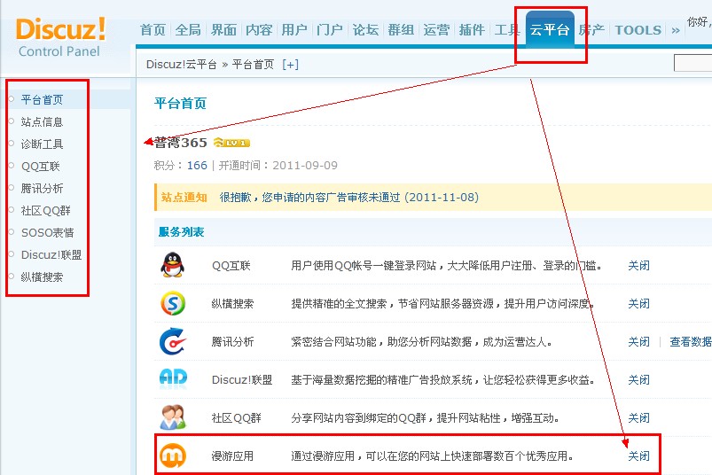Click 查看数据 link for 腾讯分析
712x475 pixels.
click(x=691, y=341)
